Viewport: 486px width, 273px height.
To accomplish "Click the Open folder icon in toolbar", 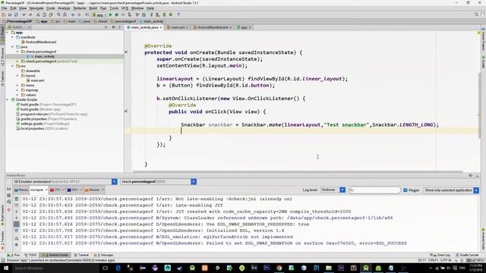I will [x=3, y=14].
